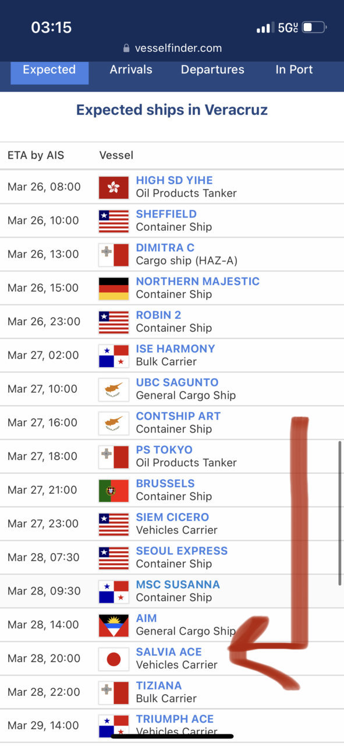Switch to the Departures tab

(x=212, y=70)
